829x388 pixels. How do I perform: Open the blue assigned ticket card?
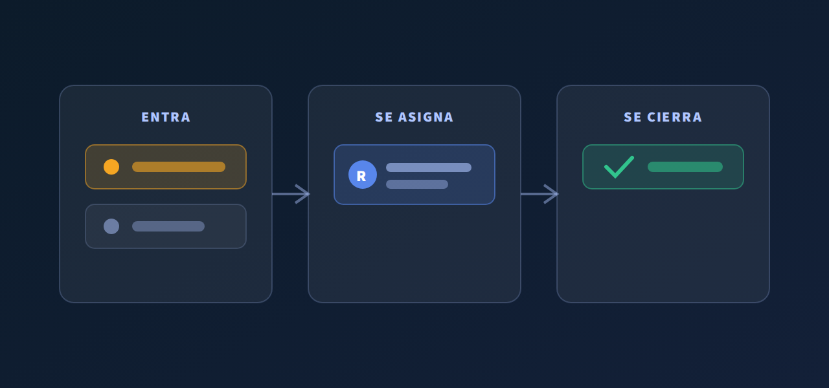tap(414, 175)
